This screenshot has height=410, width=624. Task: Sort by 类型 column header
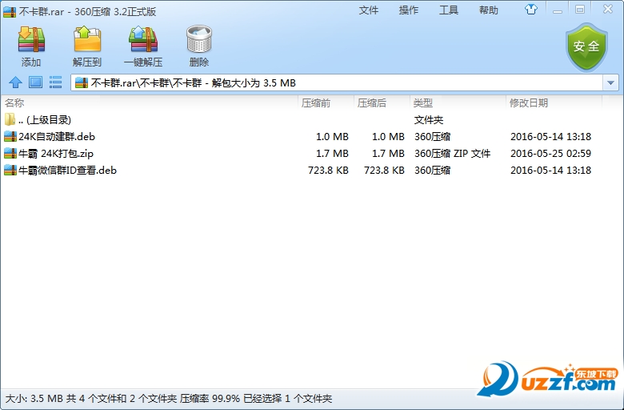click(x=458, y=103)
